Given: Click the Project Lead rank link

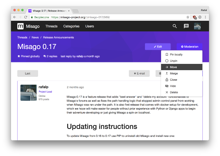Looking at the screenshot, I should click(45, 92).
